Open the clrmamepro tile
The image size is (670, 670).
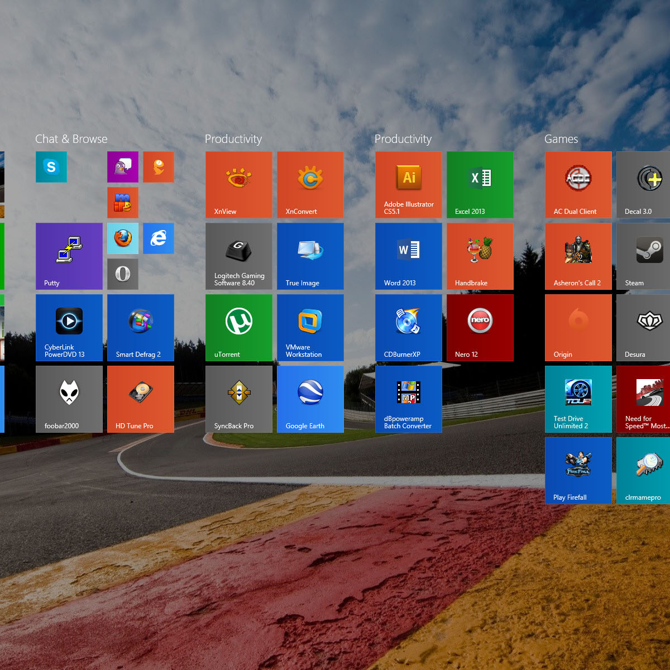(x=643, y=471)
